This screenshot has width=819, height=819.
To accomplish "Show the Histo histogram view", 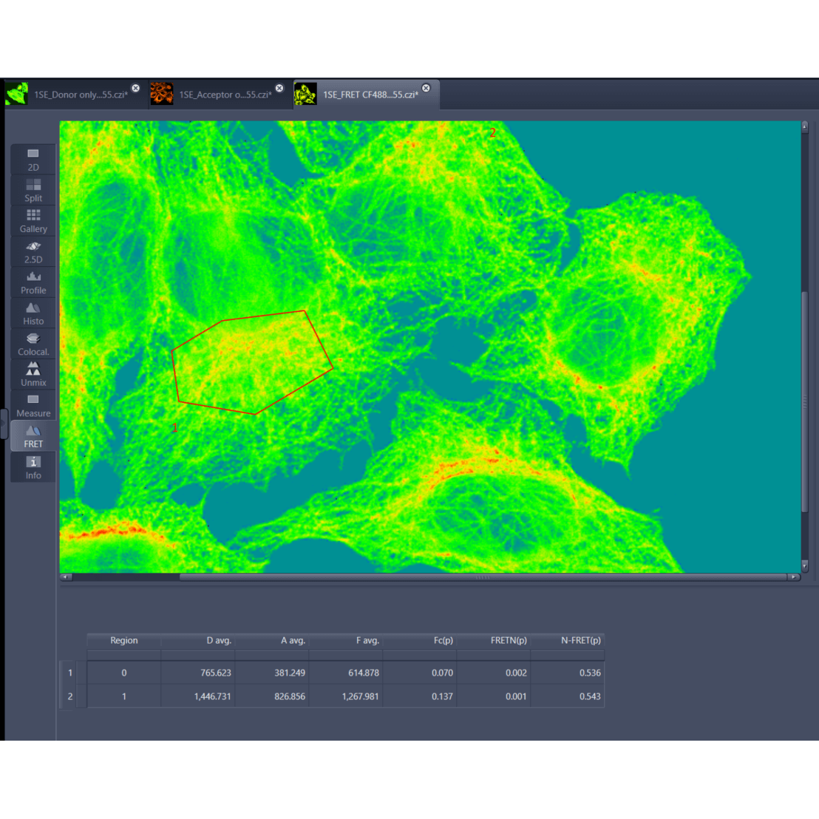I will point(33,313).
